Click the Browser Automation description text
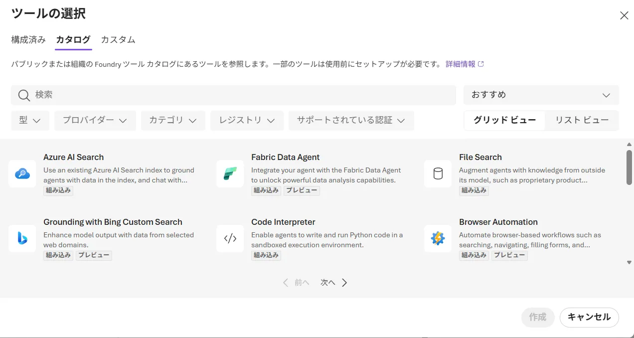The image size is (634, 338). pos(530,240)
